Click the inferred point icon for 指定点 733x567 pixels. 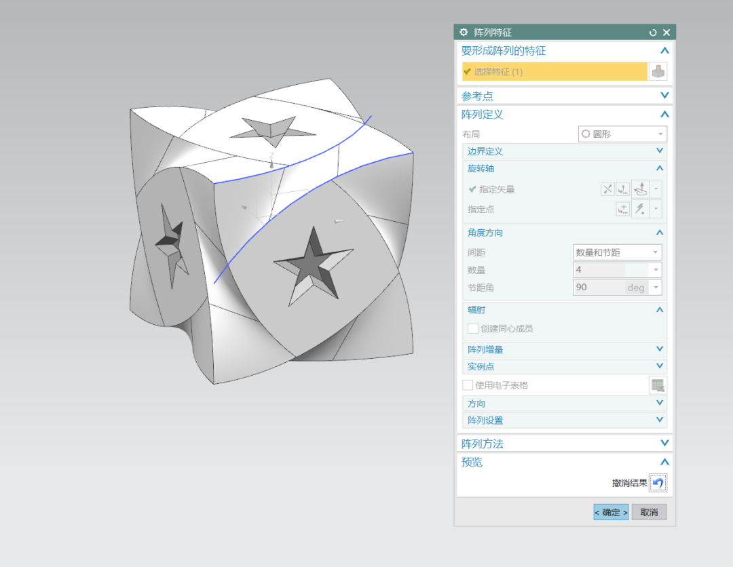coord(641,209)
